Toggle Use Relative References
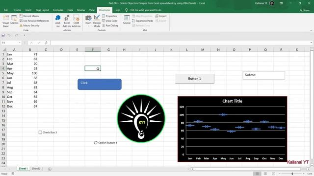 pos(34,21)
